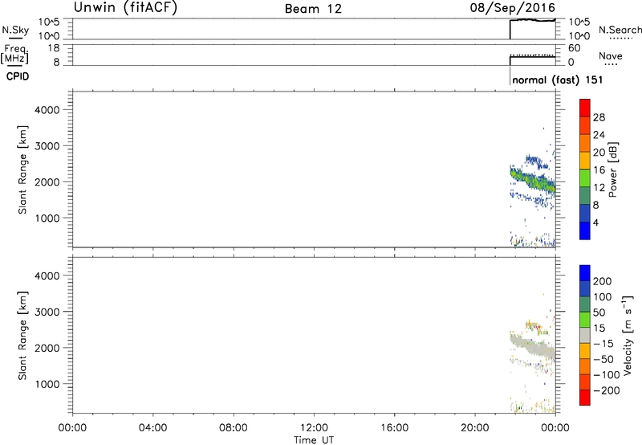Viewport: 642px width, 445px height.
Task: Select the date '08/Sep/2016'
Action: point(513,8)
